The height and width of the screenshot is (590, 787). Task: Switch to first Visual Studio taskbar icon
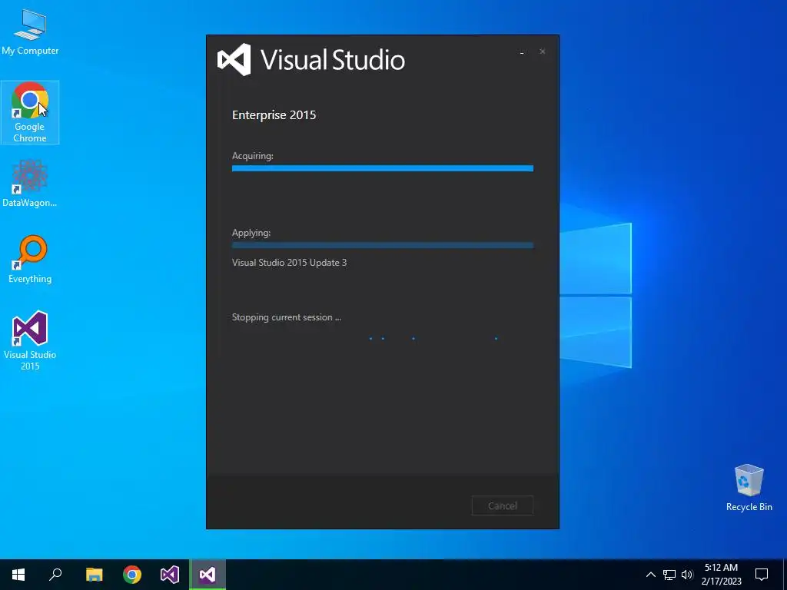pos(170,575)
